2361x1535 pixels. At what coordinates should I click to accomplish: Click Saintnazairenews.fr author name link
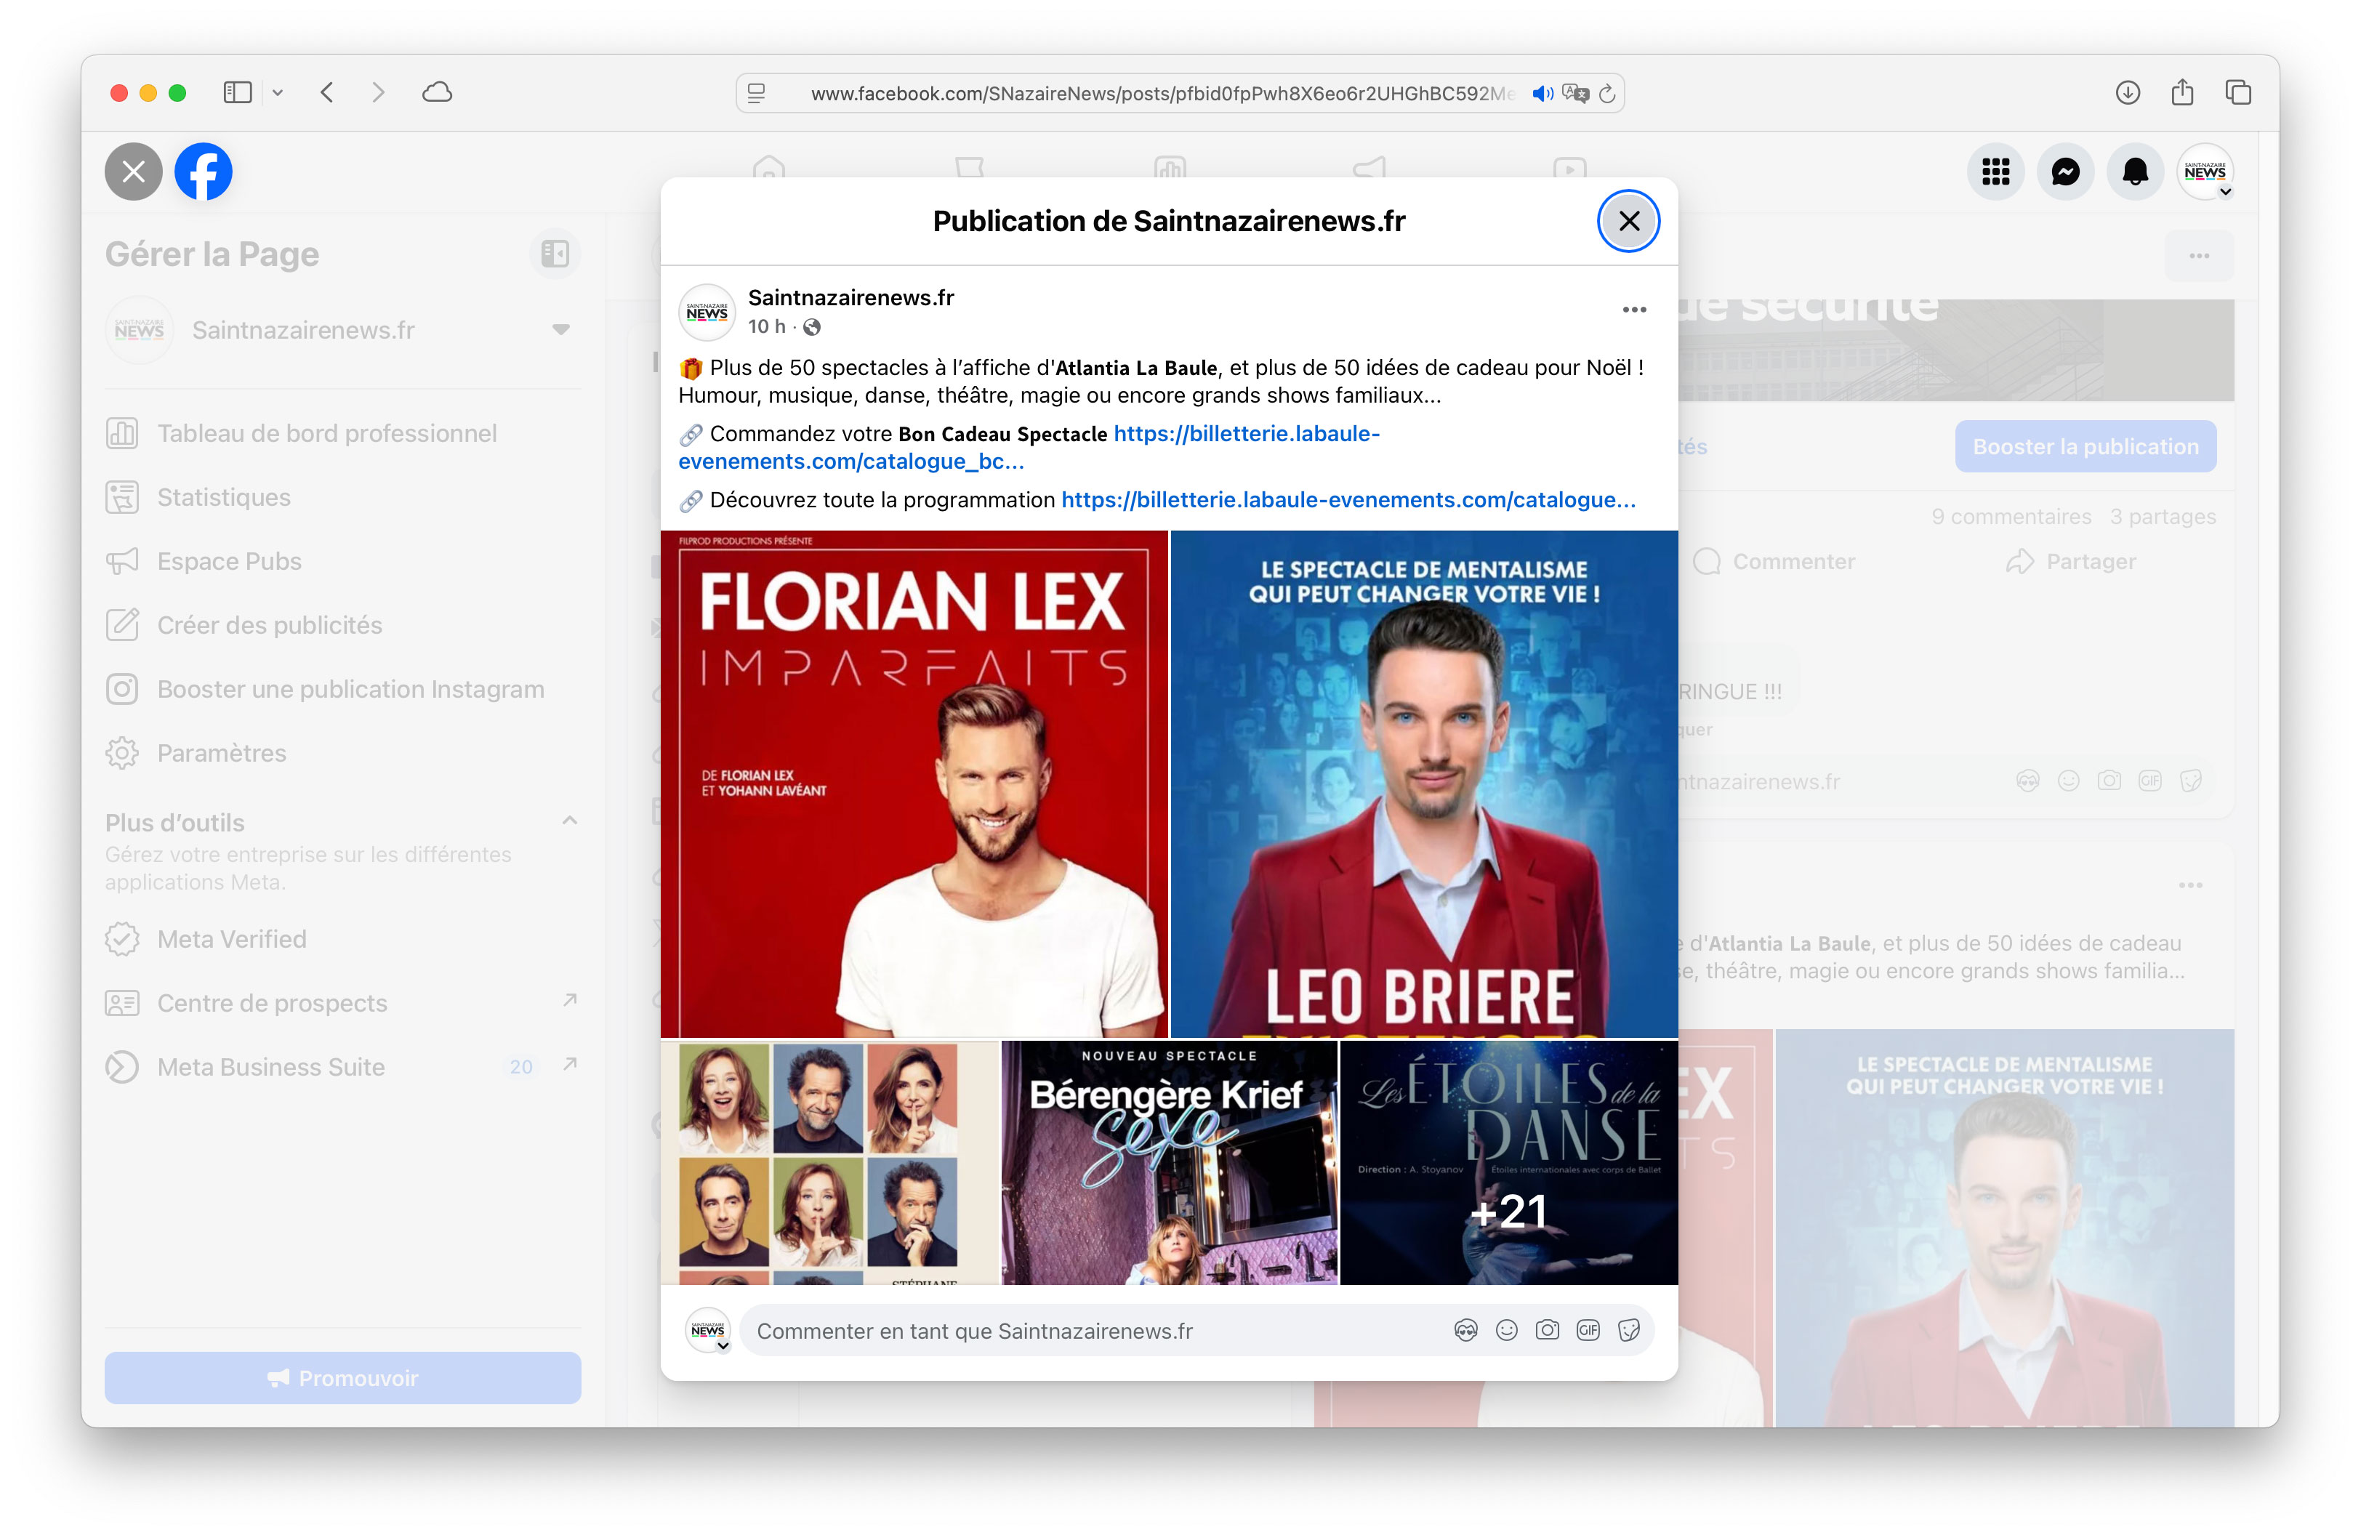850,297
